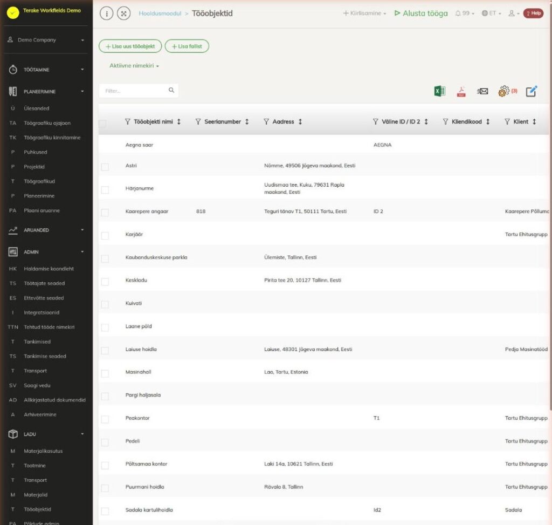Viewport: 552px width, 525px height.
Task: Click Lisa uus tööobjekt button
Action: [130, 46]
